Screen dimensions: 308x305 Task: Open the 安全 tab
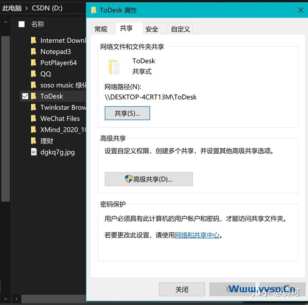pos(152,29)
